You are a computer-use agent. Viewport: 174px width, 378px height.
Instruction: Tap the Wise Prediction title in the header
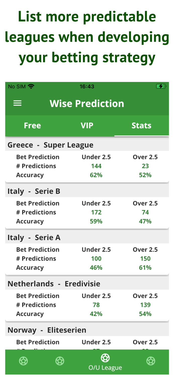click(x=87, y=103)
